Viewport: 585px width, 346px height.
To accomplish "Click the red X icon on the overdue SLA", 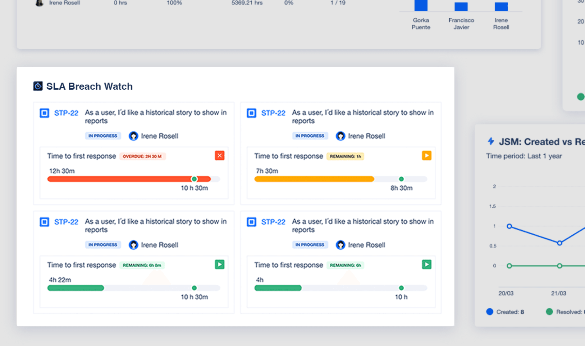I will tap(220, 156).
